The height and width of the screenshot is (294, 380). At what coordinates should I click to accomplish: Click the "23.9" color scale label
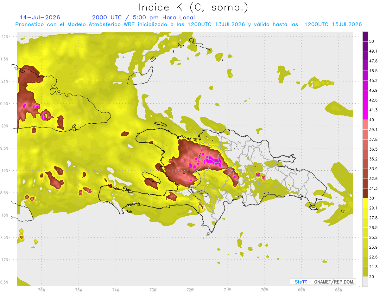[373, 247]
